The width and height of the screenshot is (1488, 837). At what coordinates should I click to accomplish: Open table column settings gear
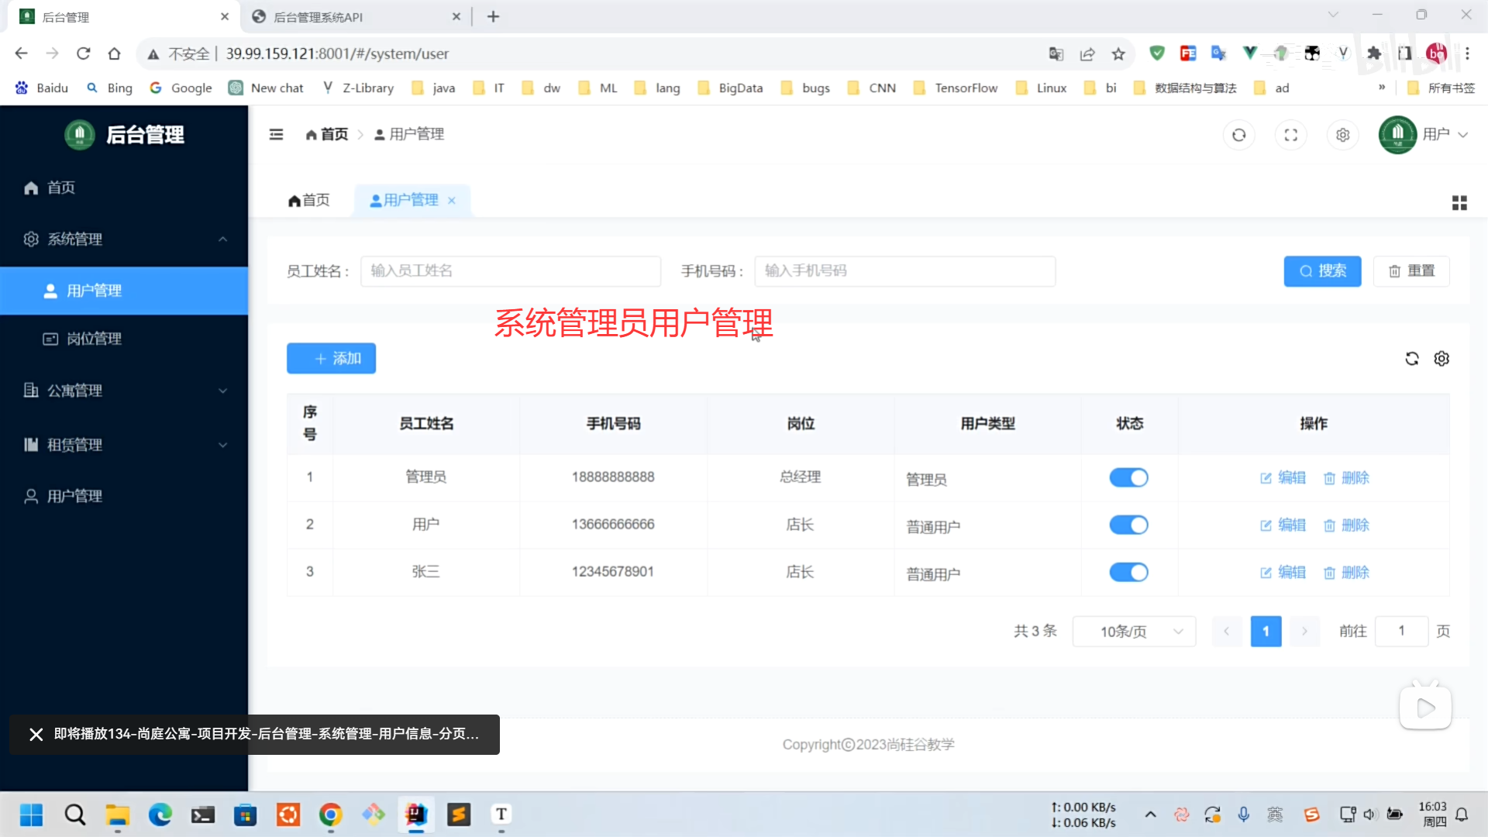click(x=1441, y=359)
